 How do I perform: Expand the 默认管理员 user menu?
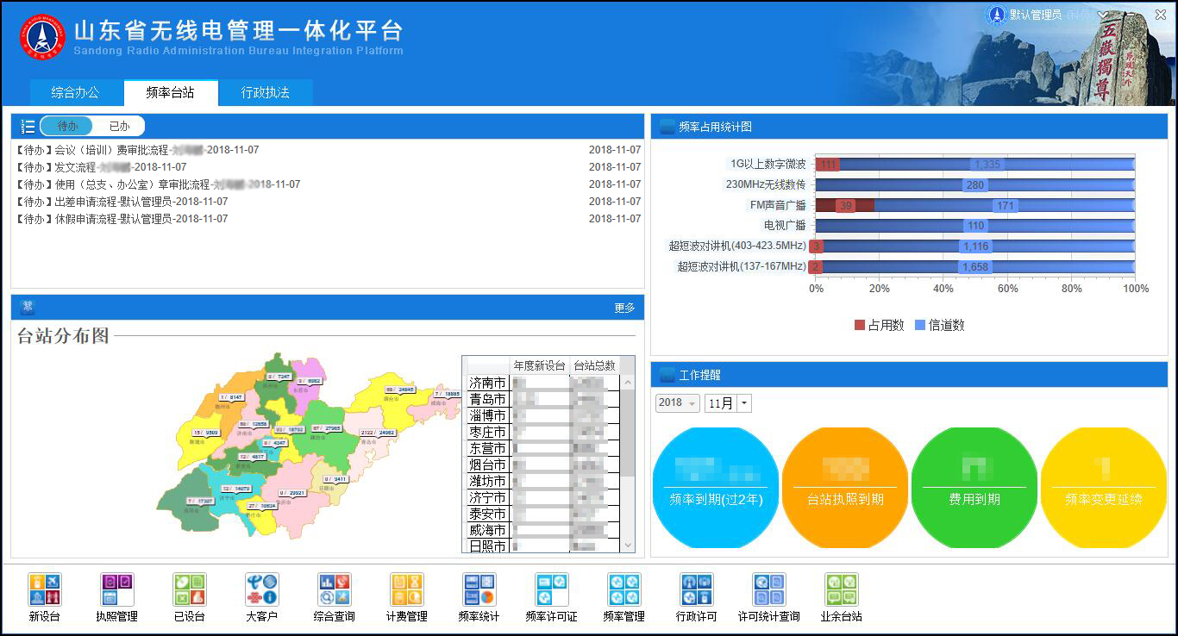1103,15
